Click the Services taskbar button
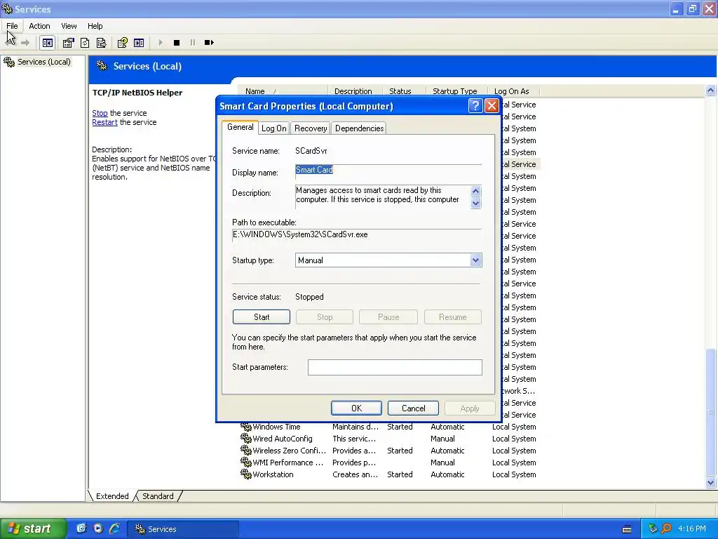 [182, 529]
